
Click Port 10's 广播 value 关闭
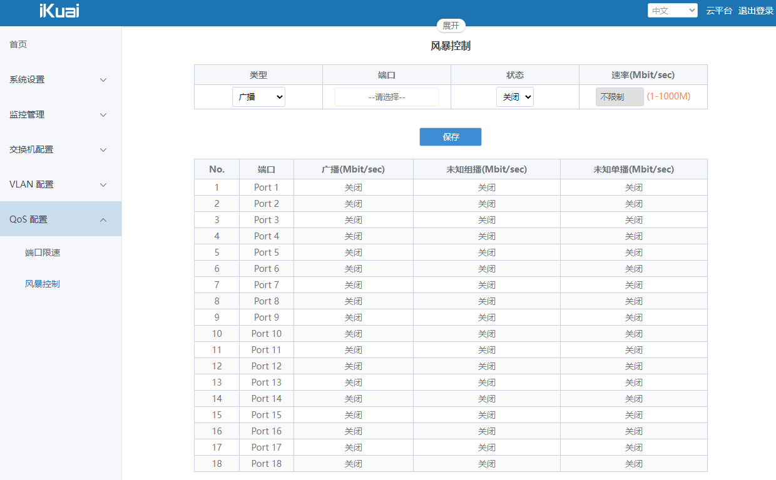tap(354, 334)
